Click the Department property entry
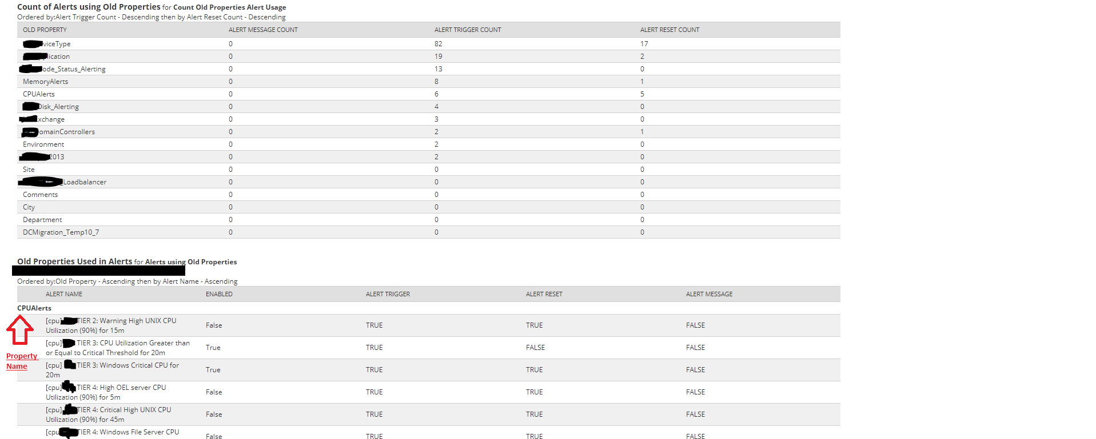The image size is (1096, 439). click(42, 220)
